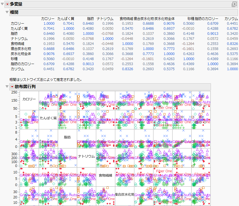
Task: Select the 脂肪のカロリー row label in correlation table
Action: (x=22, y=64)
